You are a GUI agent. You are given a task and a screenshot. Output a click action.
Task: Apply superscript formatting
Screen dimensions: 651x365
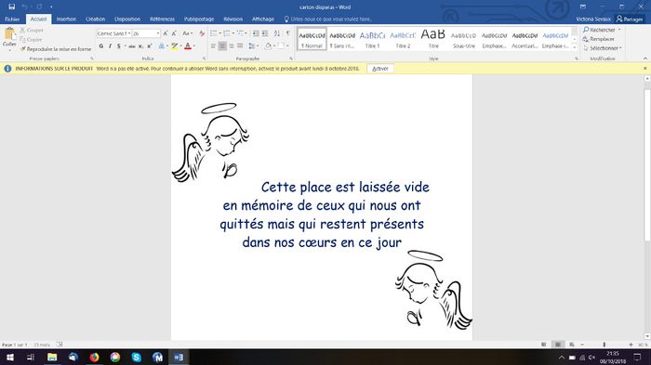pyautogui.click(x=150, y=46)
